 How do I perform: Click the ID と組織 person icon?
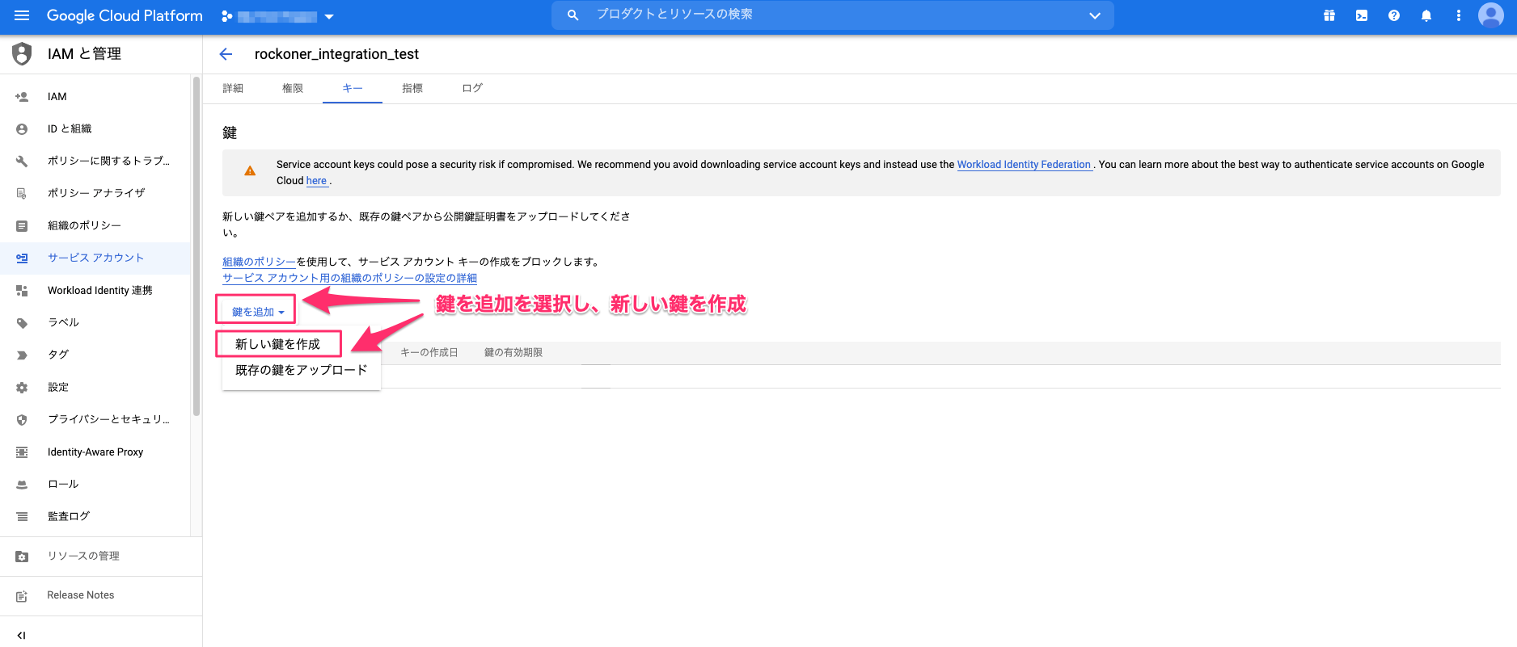pyautogui.click(x=22, y=129)
